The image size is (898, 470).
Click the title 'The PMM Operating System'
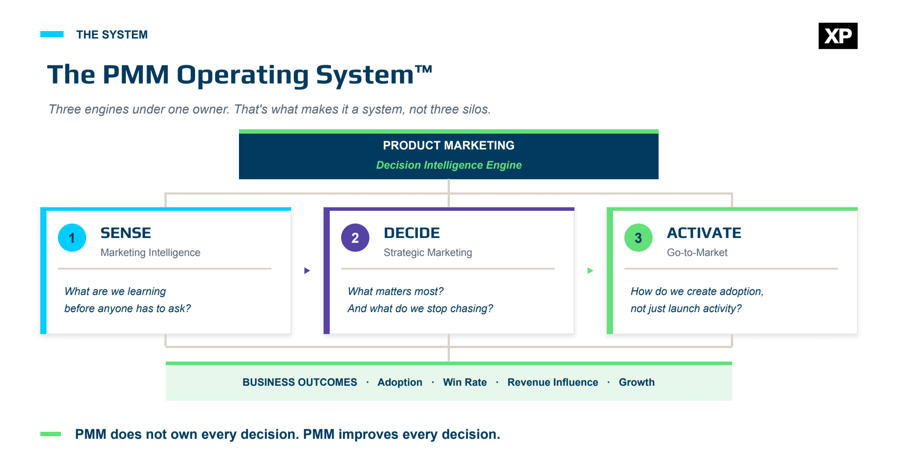[240, 75]
